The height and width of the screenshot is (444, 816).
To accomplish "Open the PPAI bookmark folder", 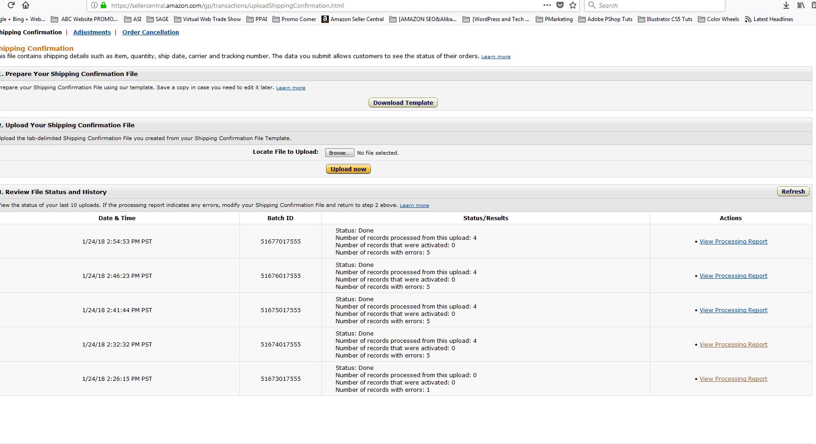I will (257, 19).
